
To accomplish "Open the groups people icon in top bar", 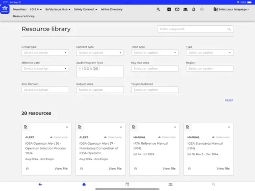I will [x=185, y=9].
